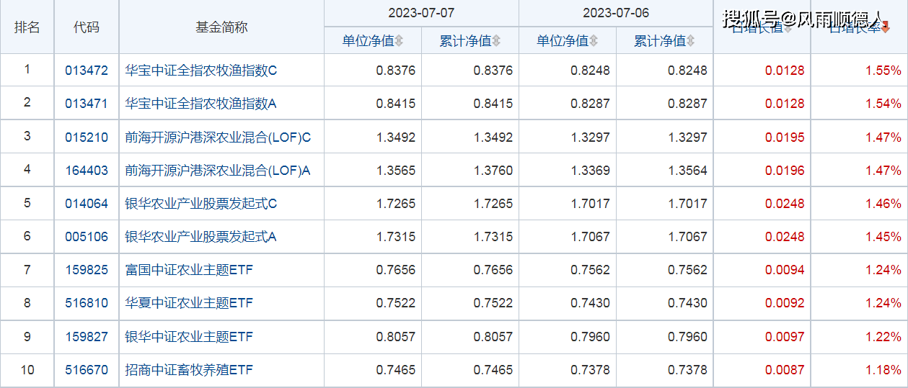The width and height of the screenshot is (908, 388).
Task: Click the red 日增长率 descending sort arrow
Action: tap(886, 29)
